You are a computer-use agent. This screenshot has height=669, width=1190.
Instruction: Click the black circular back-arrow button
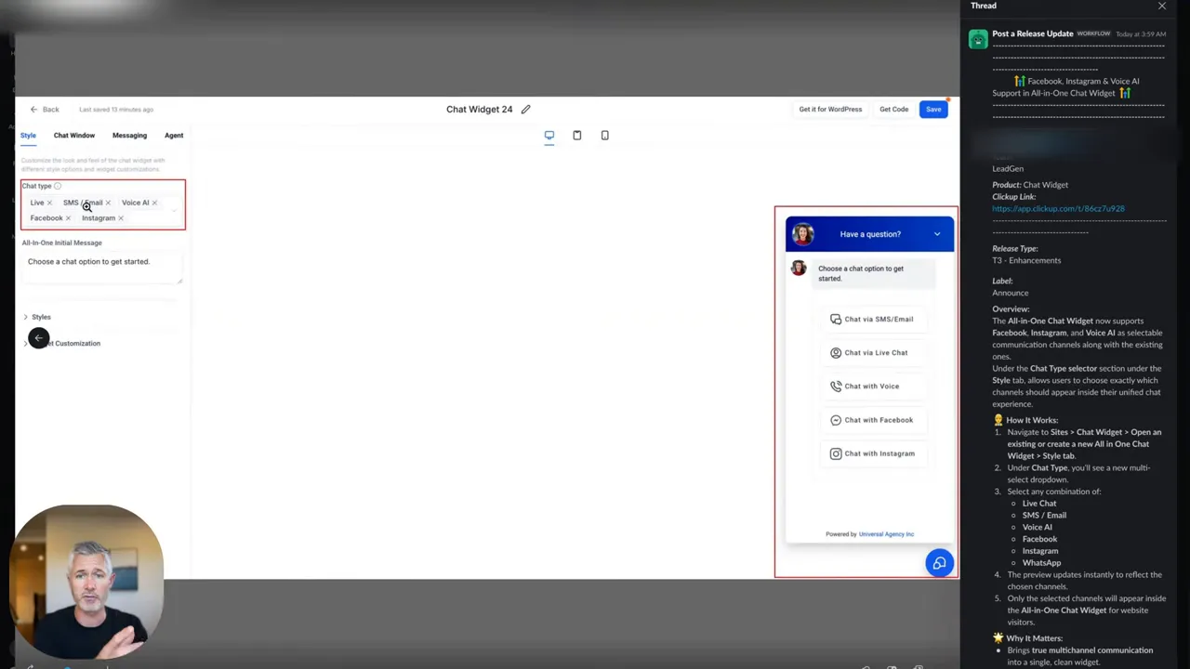tap(38, 338)
